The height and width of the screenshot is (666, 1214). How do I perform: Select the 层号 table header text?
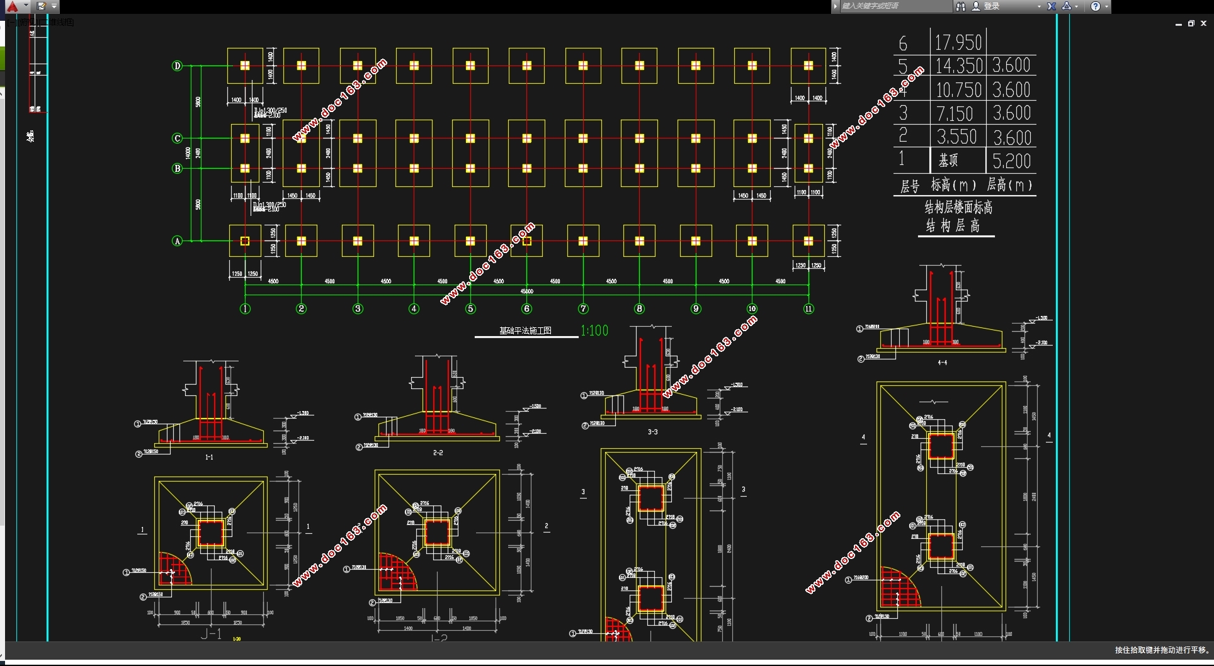[x=909, y=186]
